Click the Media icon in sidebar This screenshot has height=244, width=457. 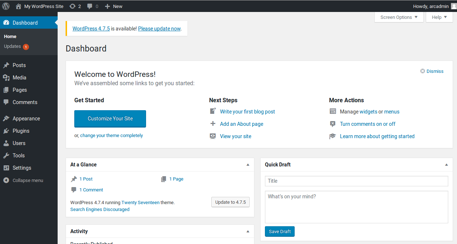click(6, 78)
